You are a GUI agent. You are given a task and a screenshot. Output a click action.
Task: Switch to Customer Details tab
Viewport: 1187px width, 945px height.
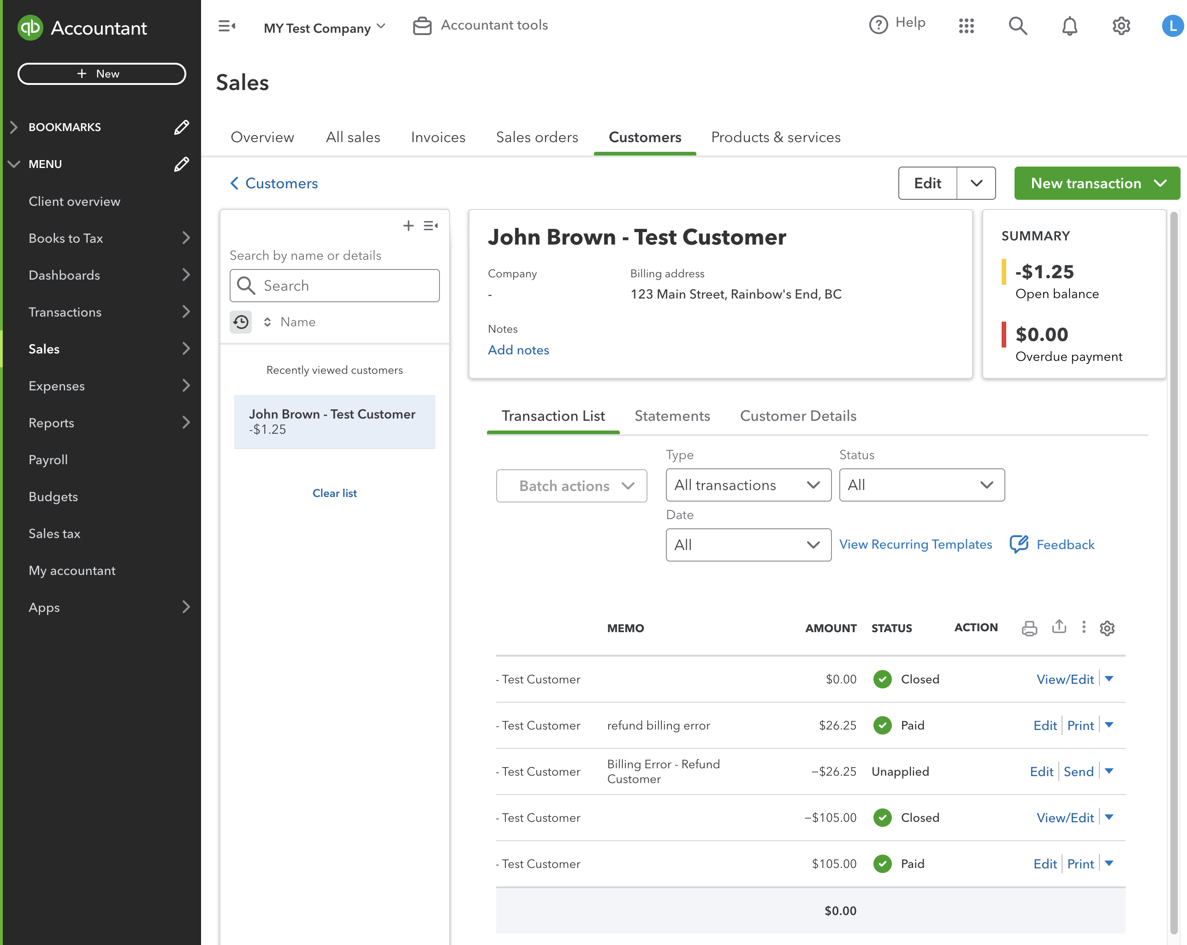click(798, 416)
